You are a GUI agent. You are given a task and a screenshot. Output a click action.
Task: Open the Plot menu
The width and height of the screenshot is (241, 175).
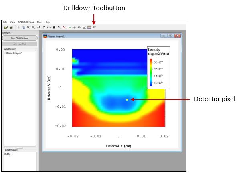point(39,22)
